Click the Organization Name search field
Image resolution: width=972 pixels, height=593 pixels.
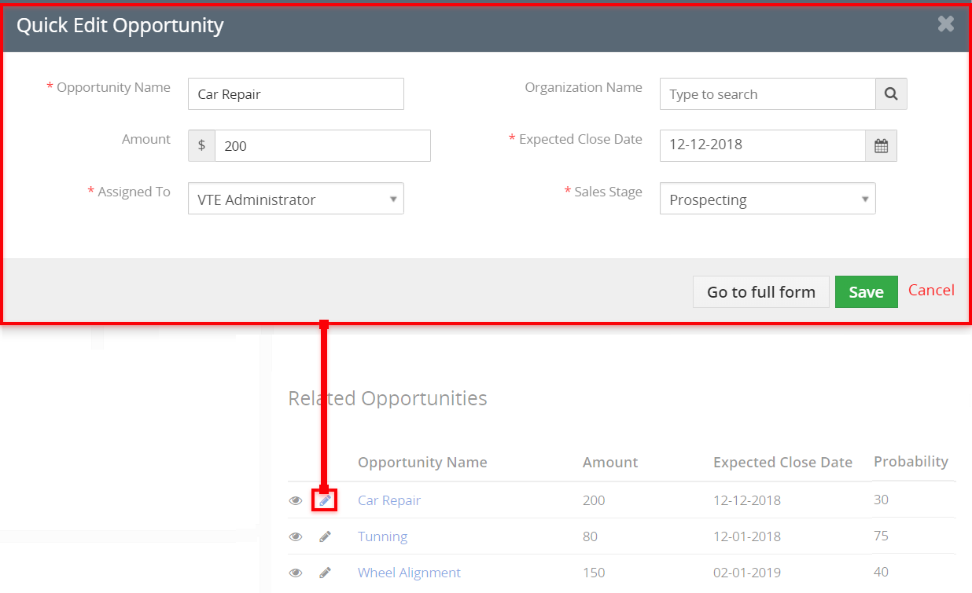click(x=768, y=93)
